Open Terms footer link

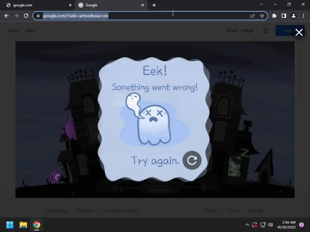[x=233, y=211]
